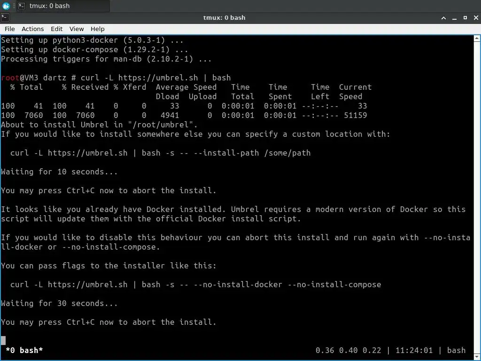Click the scrollbar up arrow
Image resolution: width=481 pixels, height=361 pixels.
(x=477, y=39)
